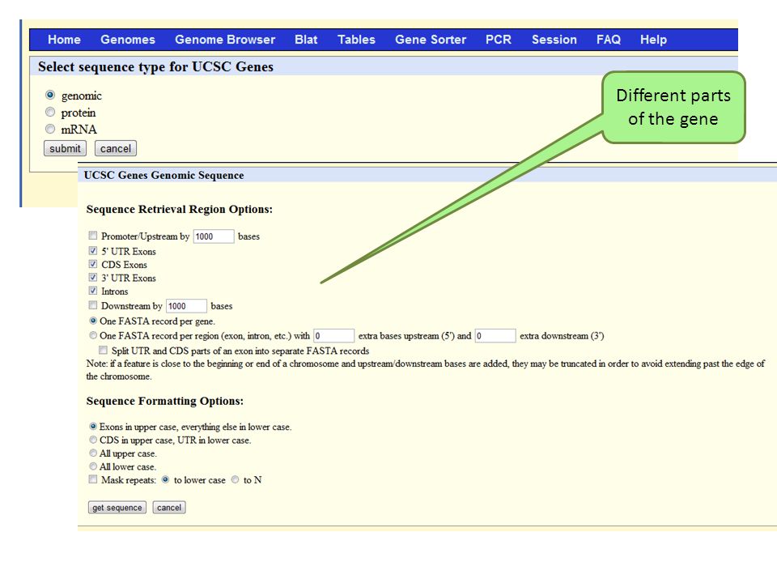This screenshot has width=777, height=583.
Task: Open the Session menu item
Action: 554,40
